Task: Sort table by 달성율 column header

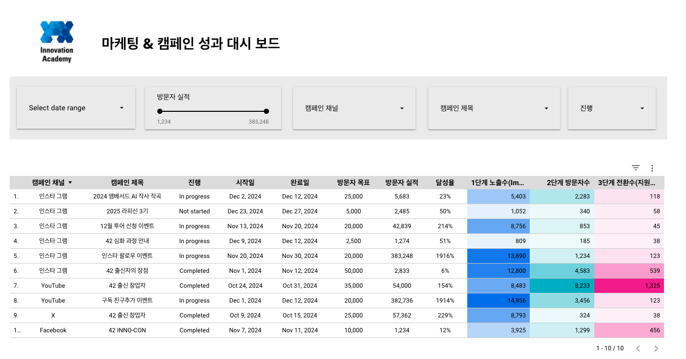Action: (x=445, y=183)
